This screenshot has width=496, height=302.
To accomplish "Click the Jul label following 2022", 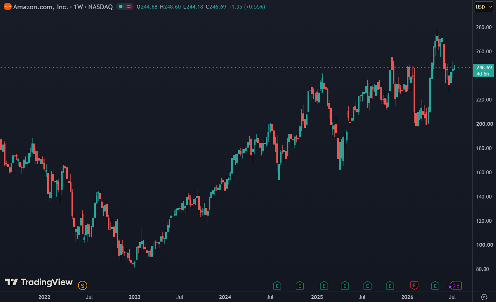I will pos(89,297).
